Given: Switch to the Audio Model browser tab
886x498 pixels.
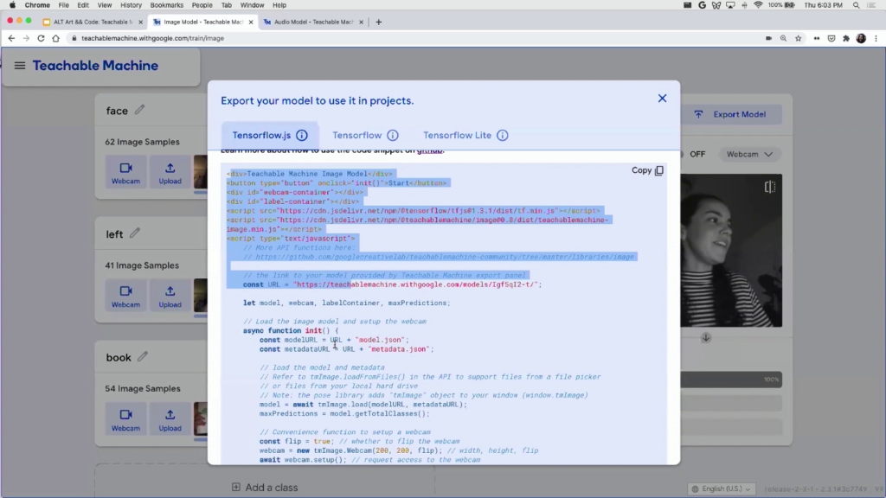Looking at the screenshot, I should 313,22.
